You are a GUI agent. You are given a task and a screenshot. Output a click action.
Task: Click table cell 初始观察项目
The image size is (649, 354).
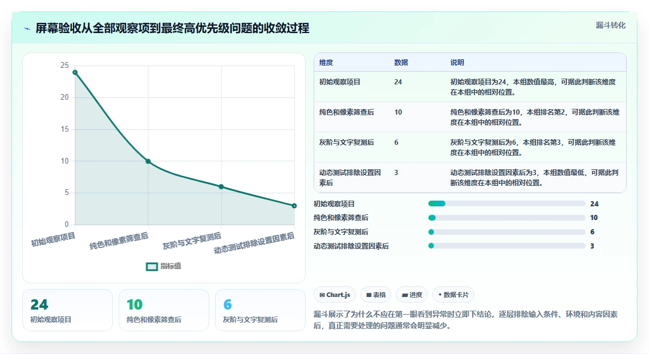pos(340,82)
